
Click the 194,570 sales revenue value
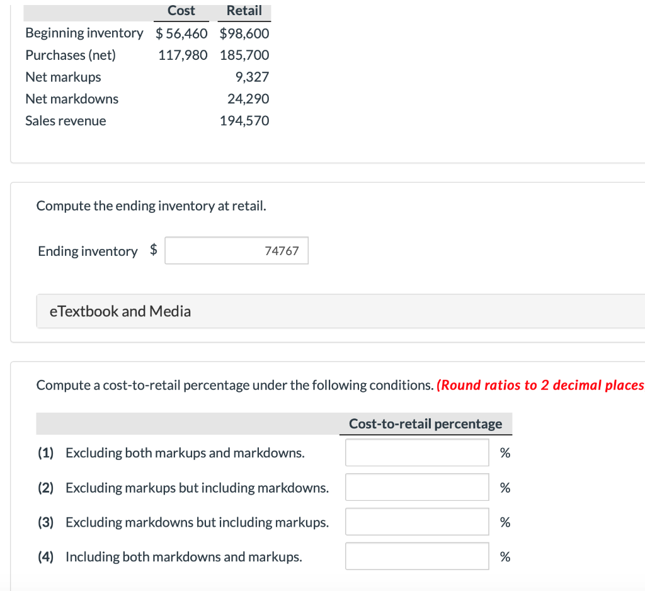[244, 121]
